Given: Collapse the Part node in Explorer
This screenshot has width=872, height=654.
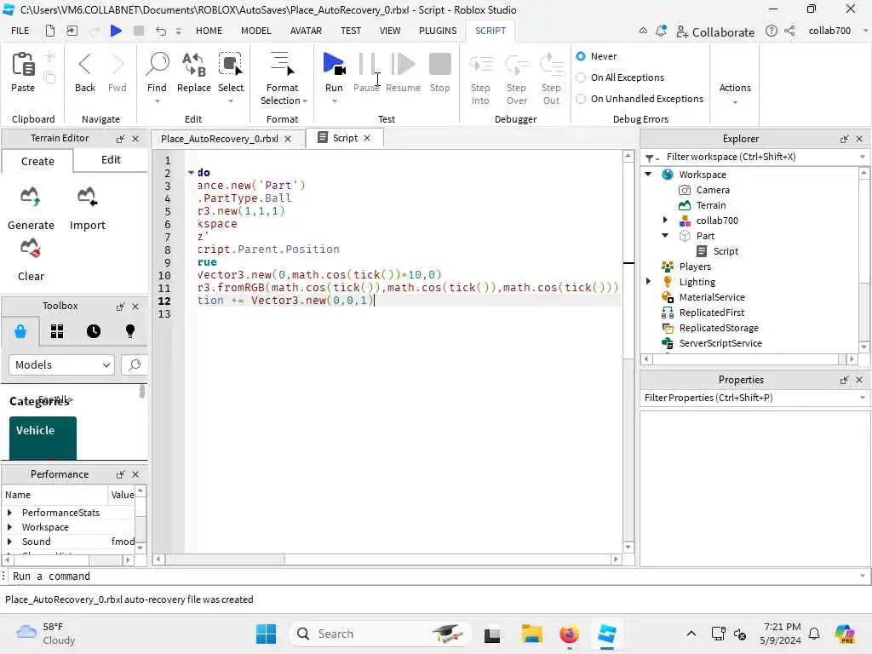Looking at the screenshot, I should click(665, 235).
